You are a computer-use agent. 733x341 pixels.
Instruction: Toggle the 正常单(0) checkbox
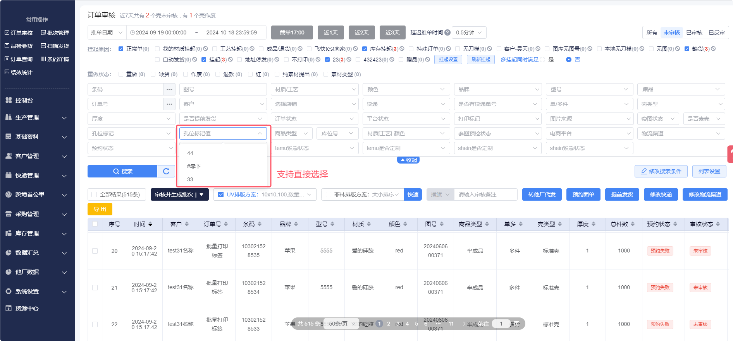coord(121,49)
